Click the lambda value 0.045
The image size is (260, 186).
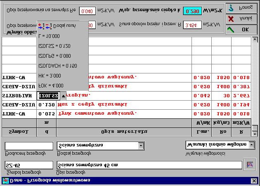(202, 96)
